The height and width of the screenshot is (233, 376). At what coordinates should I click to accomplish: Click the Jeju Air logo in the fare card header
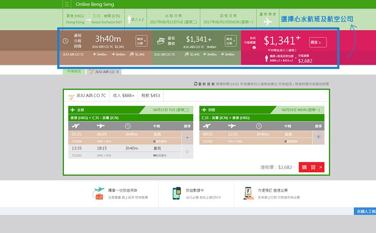72,96
